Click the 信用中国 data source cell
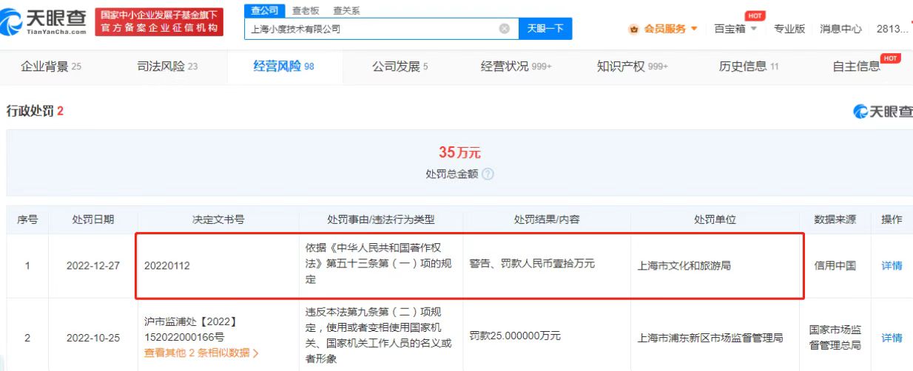This screenshot has height=371, width=913. (835, 265)
